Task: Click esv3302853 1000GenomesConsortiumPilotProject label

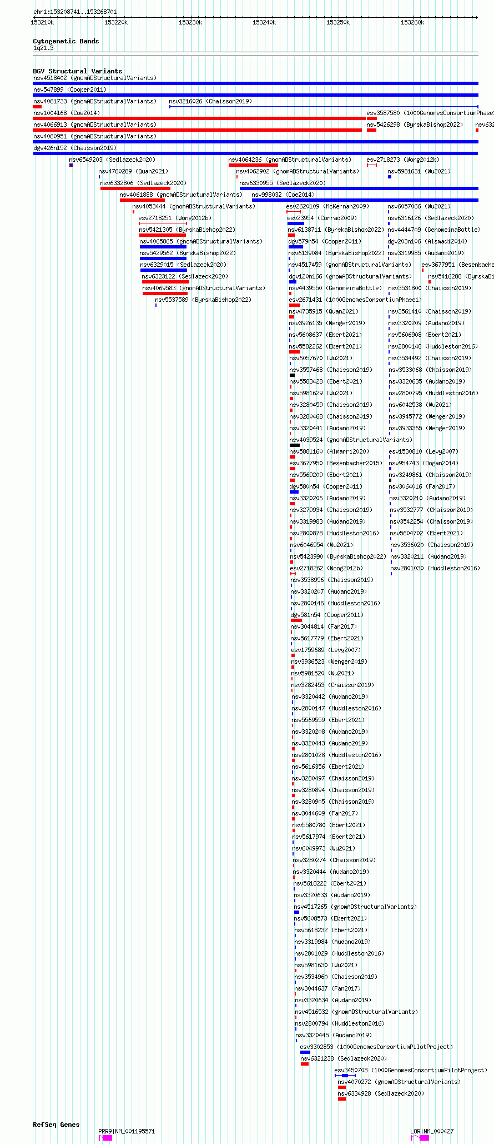Action: coord(376,1047)
